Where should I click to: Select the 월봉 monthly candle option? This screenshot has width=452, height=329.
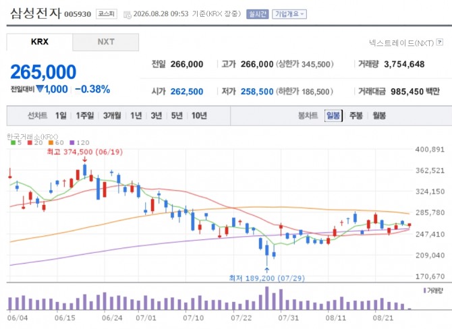379,116
